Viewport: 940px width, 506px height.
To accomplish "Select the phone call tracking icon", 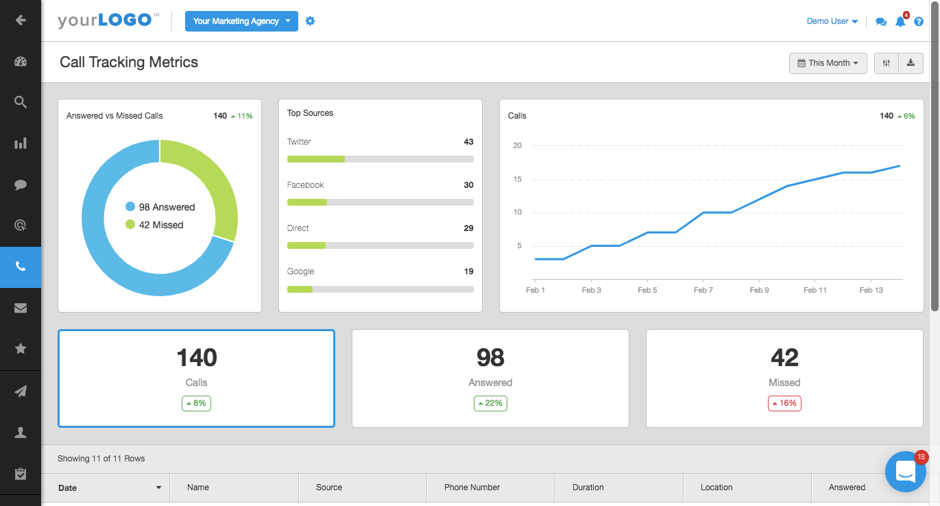I will pos(21,267).
